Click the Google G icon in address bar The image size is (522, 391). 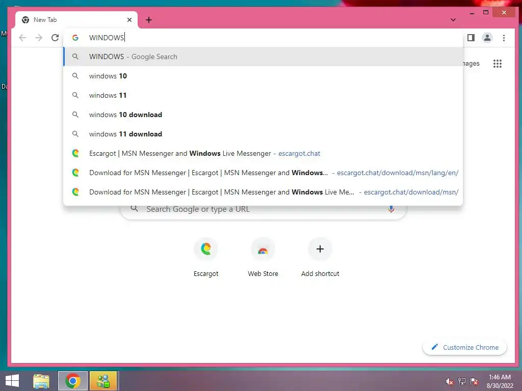tap(75, 38)
